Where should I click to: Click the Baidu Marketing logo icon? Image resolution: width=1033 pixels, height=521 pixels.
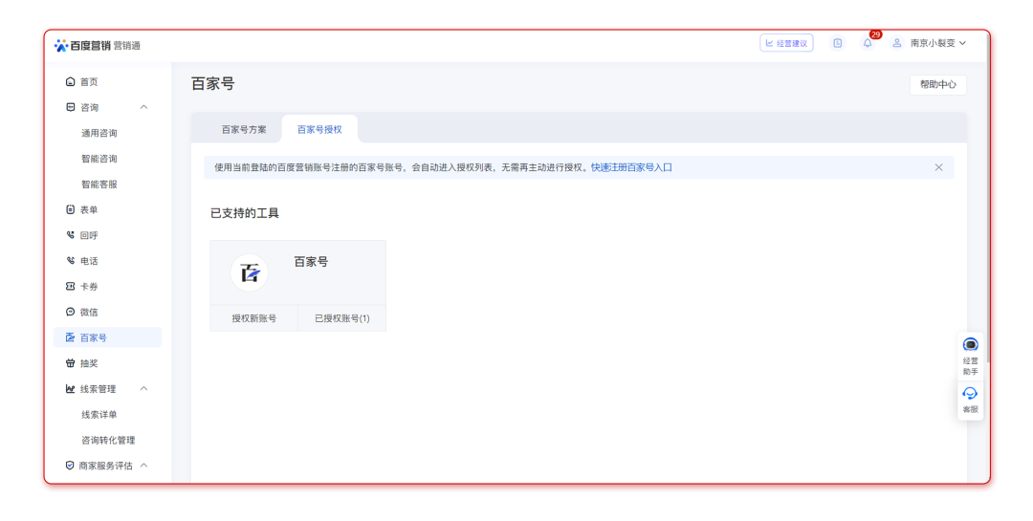(x=61, y=45)
